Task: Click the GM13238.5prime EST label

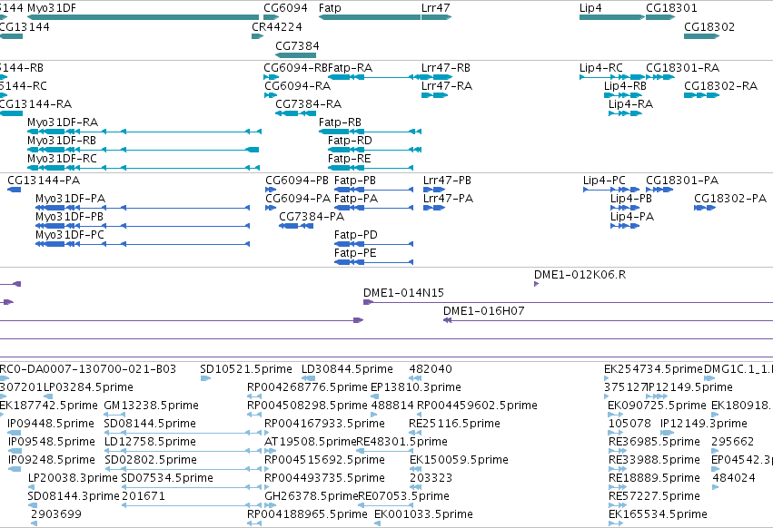Action: (x=152, y=406)
